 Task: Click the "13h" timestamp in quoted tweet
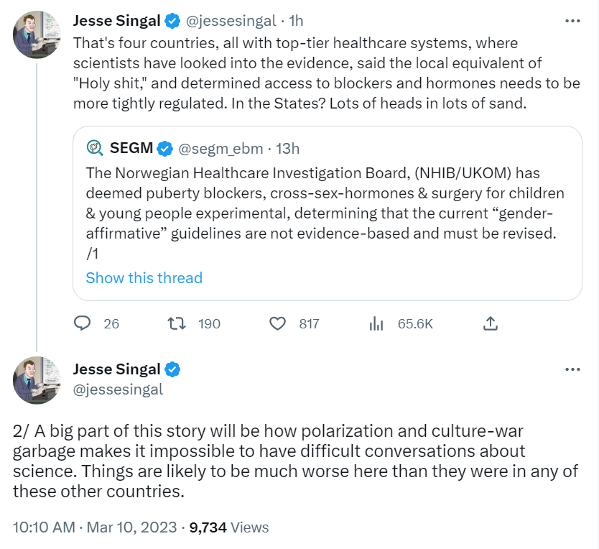coord(287,149)
